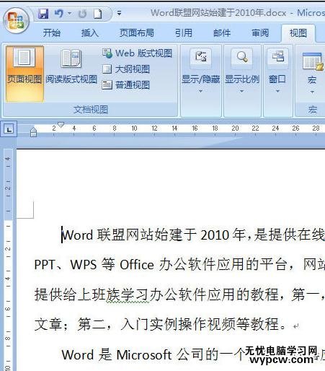Image resolution: width=325 pixels, height=371 pixels.
Task: Switch to 阅读版式视图
Action: [x=71, y=66]
